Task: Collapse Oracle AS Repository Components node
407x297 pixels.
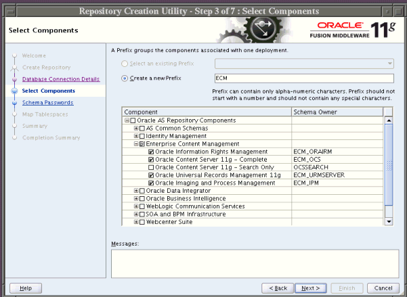Action: click(127, 120)
